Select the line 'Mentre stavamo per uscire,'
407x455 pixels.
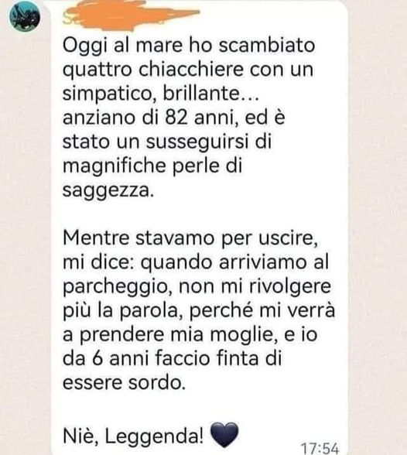click(190, 238)
